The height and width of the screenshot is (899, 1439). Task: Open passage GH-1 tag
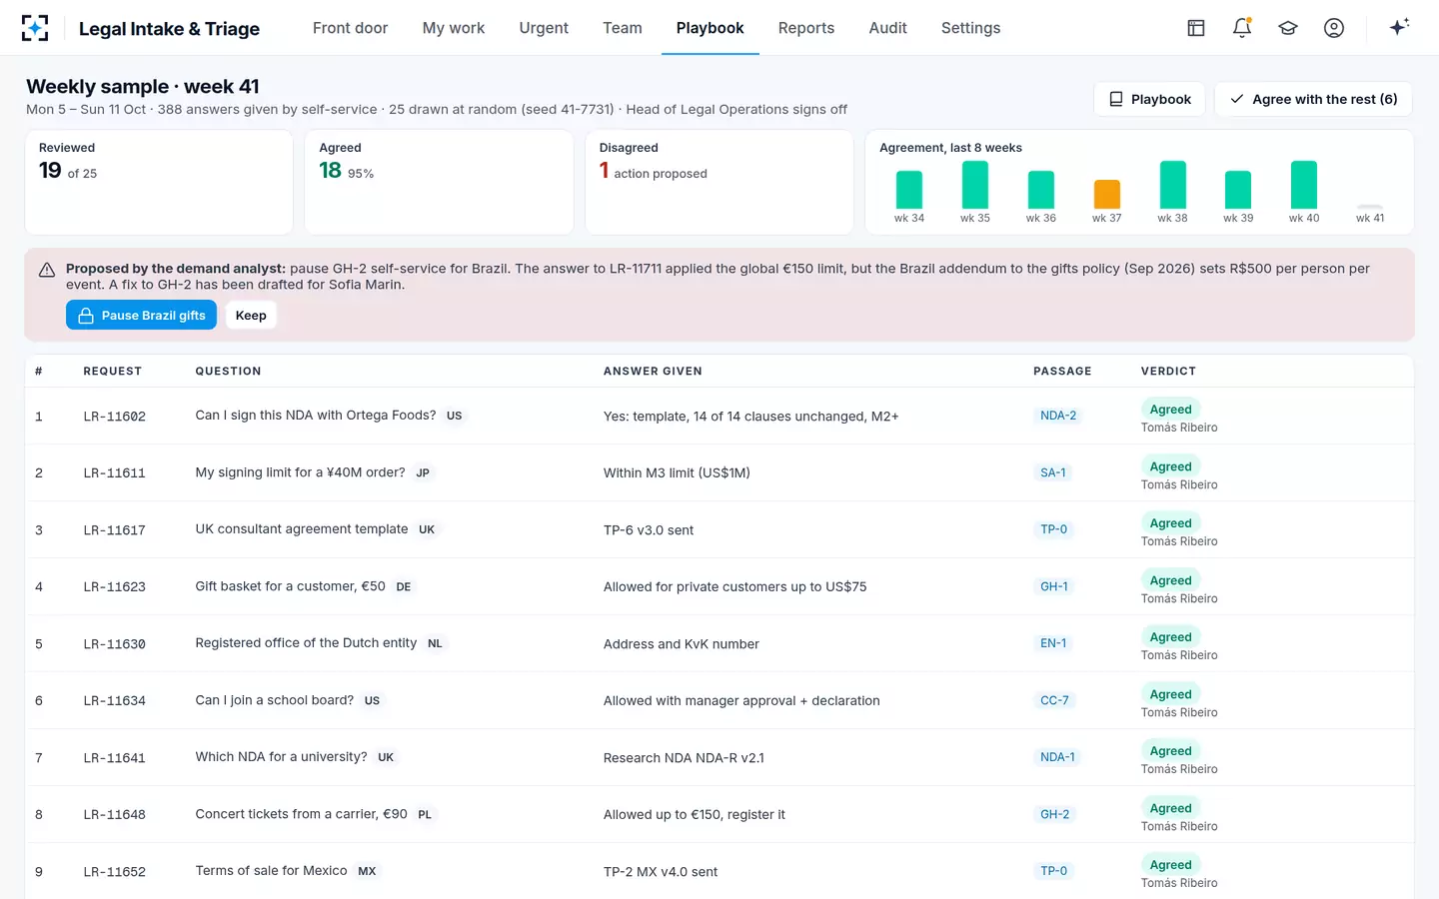(1054, 586)
